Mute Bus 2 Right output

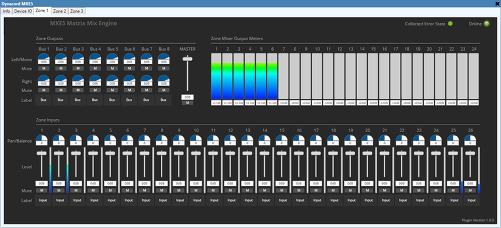point(61,90)
